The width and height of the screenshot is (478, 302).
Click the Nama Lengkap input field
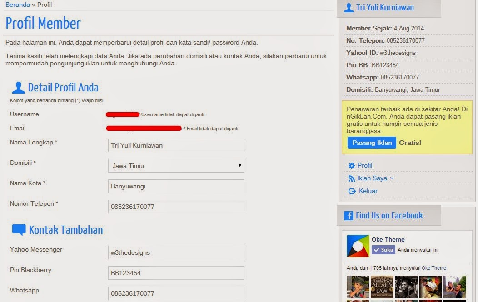(176, 145)
